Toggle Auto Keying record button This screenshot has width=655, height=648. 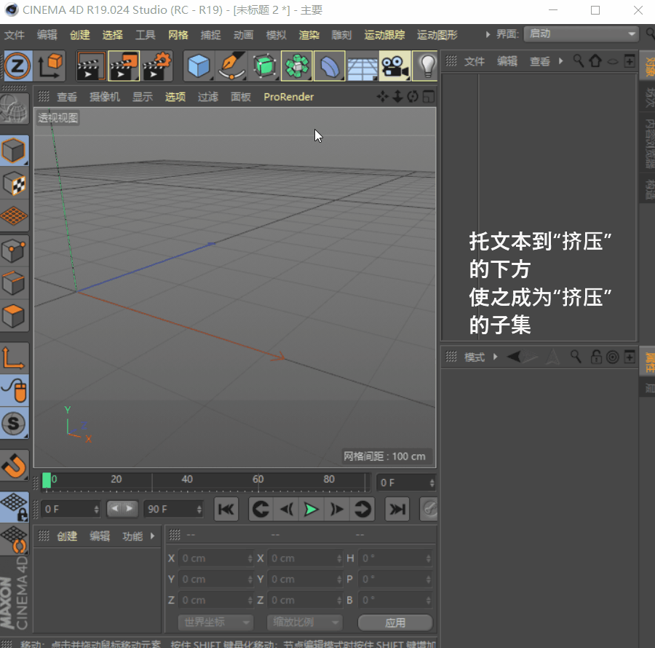[x=429, y=509]
